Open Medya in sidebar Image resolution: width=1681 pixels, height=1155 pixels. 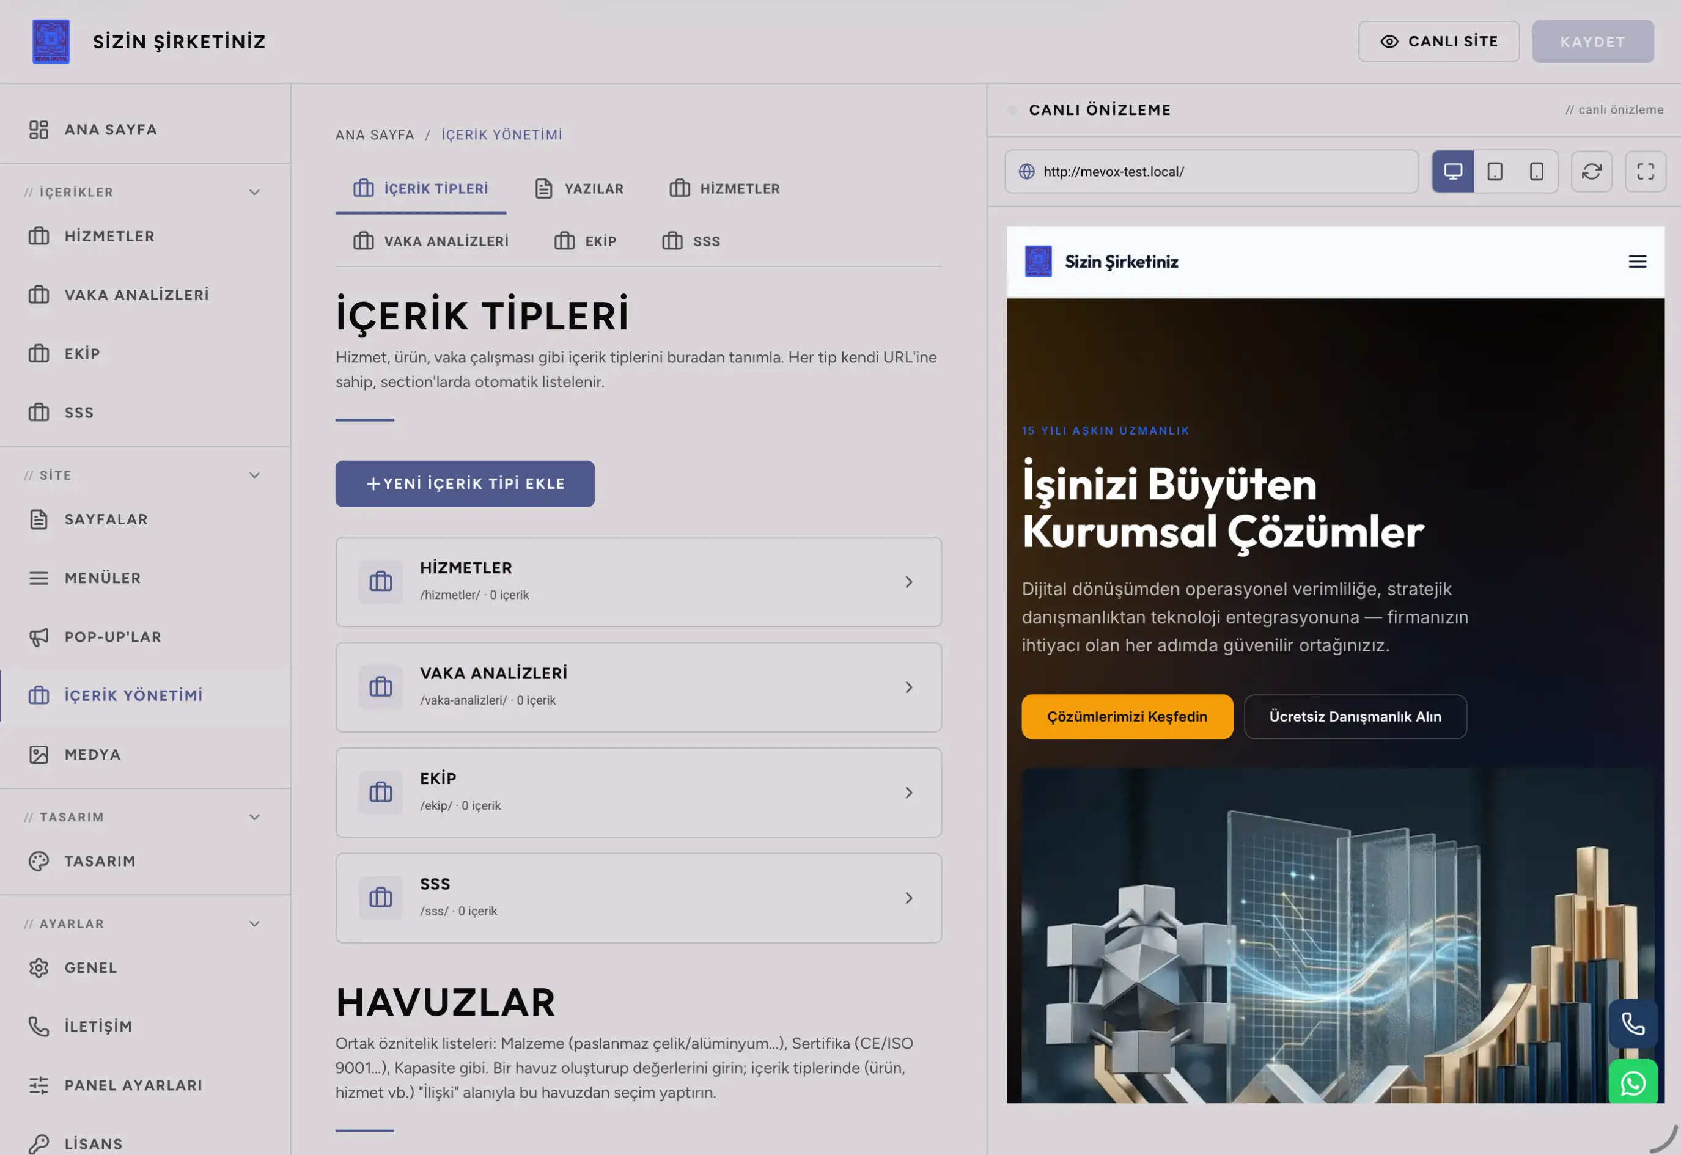[145, 754]
